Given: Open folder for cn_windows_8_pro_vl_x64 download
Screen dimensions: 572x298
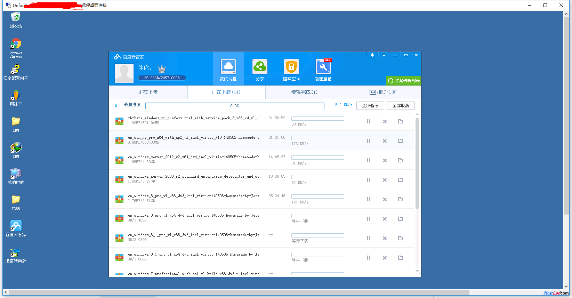Looking at the screenshot, I should pos(401,219).
